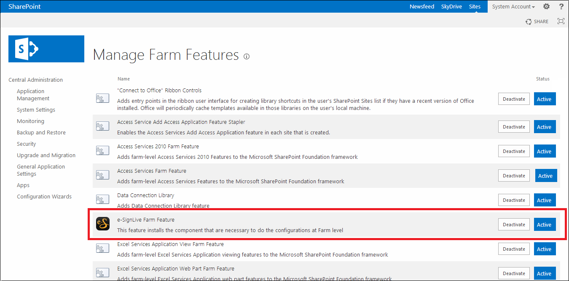Screen dimensions: 569x281
Task: Open the SkyDrive tab
Action: coord(451,6)
